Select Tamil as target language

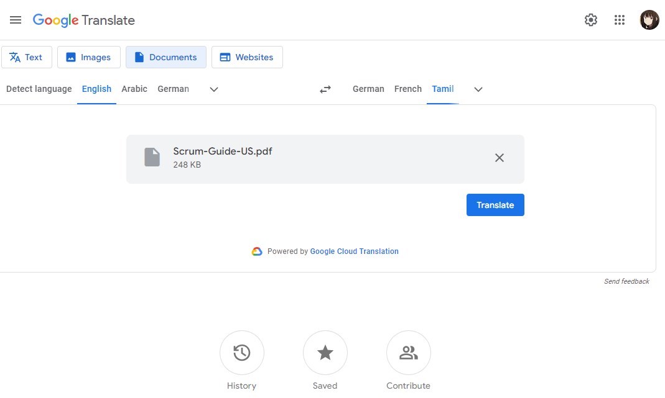[443, 89]
